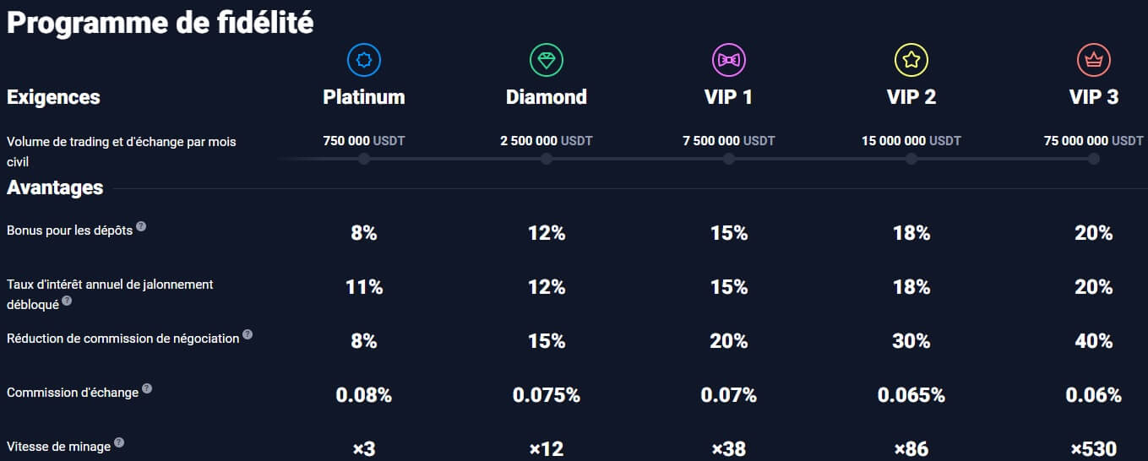Click the 15 000 000 USDT volume label

(x=911, y=141)
